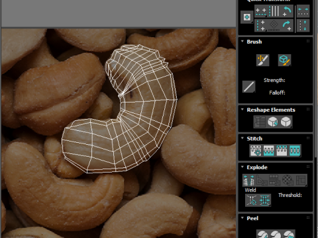Screen dimensions: 318x238
Task: Click the Threshold: label in Explode
Action: 290,195
